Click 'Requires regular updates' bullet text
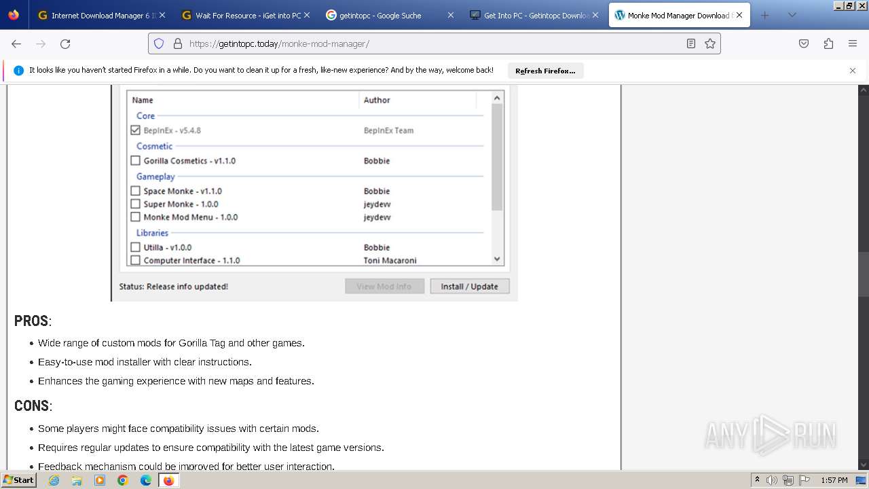 (x=211, y=448)
